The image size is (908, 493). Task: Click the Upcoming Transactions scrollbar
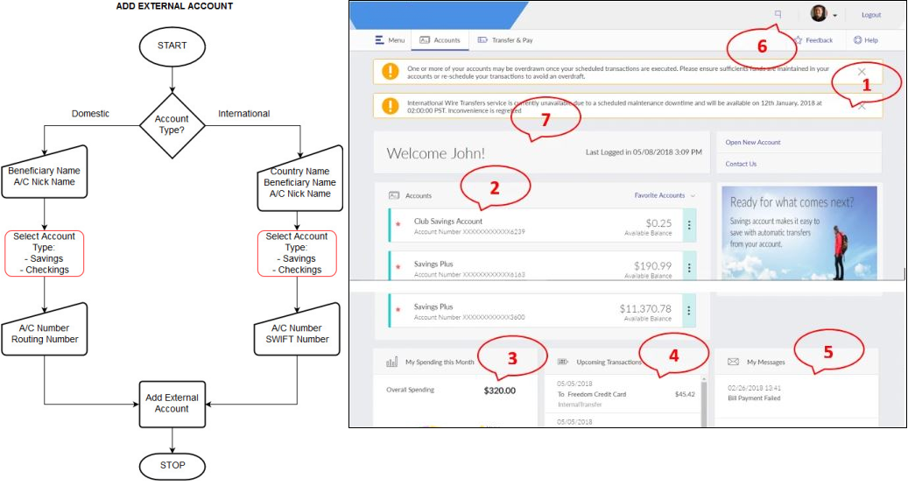click(x=704, y=401)
